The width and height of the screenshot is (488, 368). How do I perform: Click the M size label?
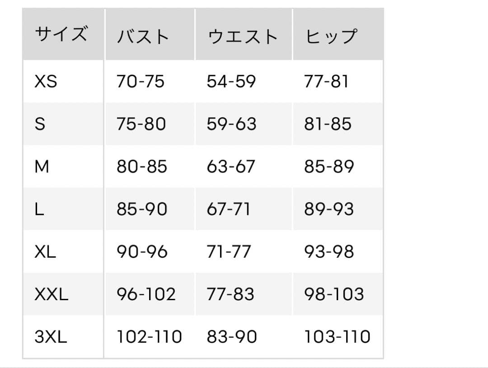[x=42, y=166]
